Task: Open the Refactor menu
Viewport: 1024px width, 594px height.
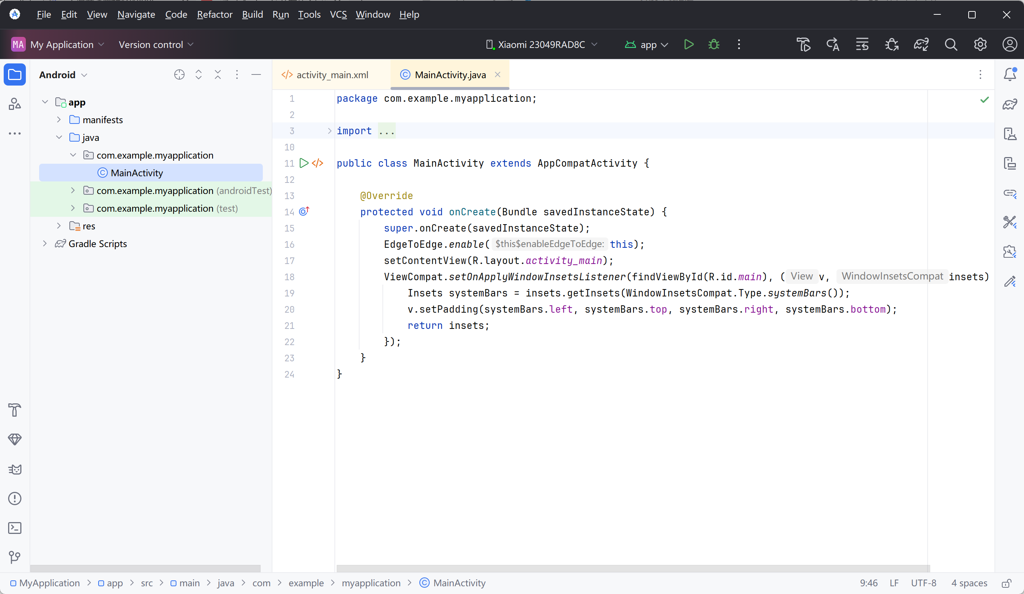Action: pos(214,15)
